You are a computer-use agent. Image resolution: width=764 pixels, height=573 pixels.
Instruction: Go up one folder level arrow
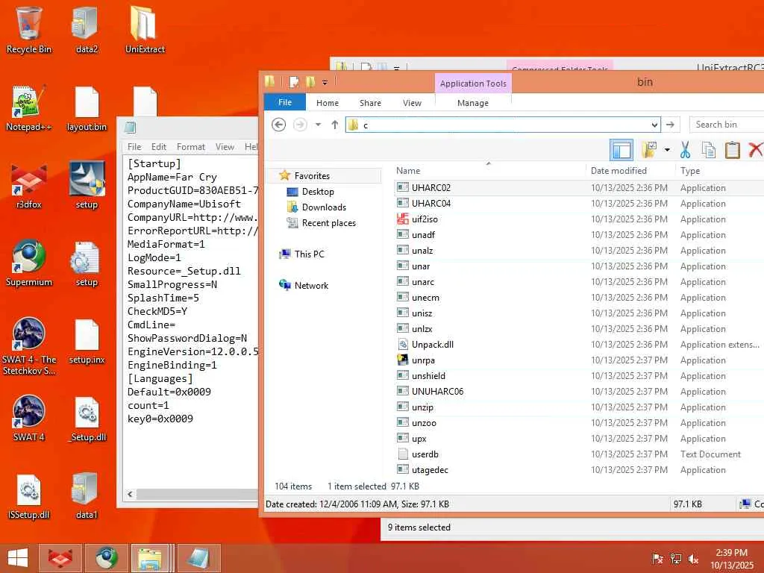335,125
